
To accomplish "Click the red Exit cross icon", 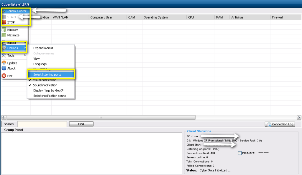I will coord(4,76).
